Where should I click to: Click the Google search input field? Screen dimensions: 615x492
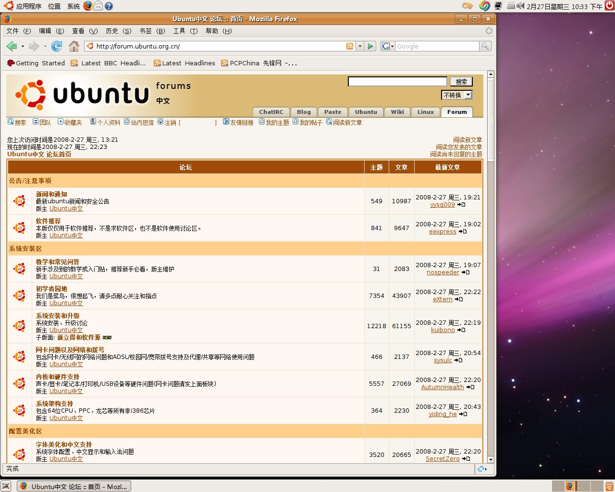(437, 46)
